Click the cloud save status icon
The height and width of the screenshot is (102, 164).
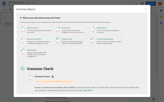(33, 3)
